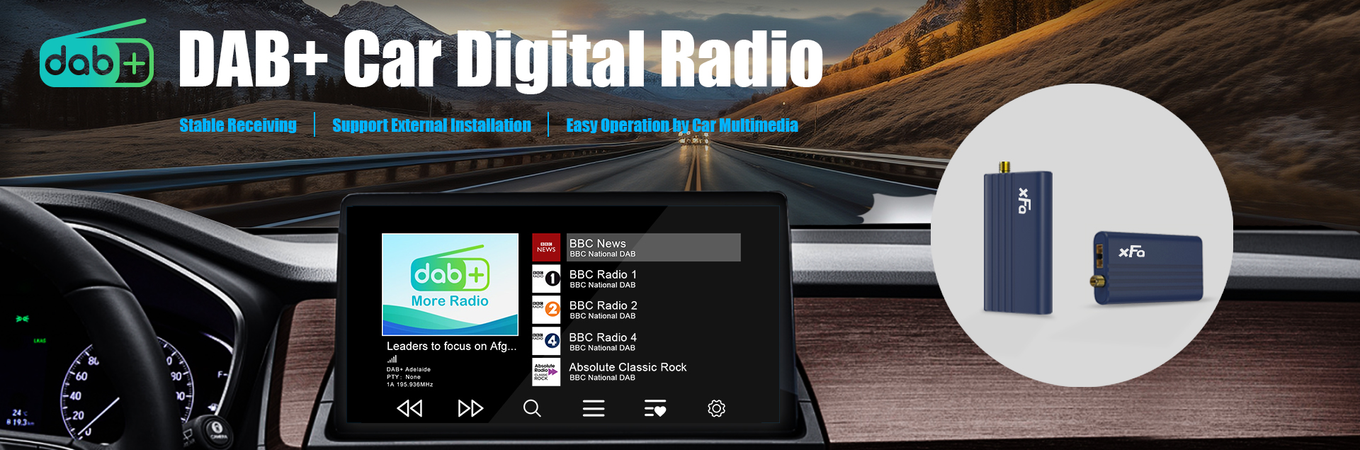Viewport: 1360px width, 450px height.
Task: Click the 'DAB+ Car Digital Radio' headline
Action: 500,60
